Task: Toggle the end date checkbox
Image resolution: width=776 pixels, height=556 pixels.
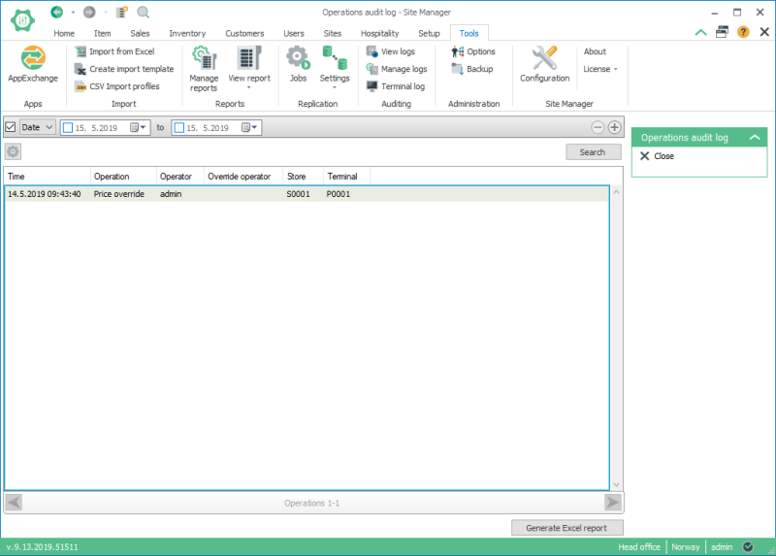Action: (179, 127)
